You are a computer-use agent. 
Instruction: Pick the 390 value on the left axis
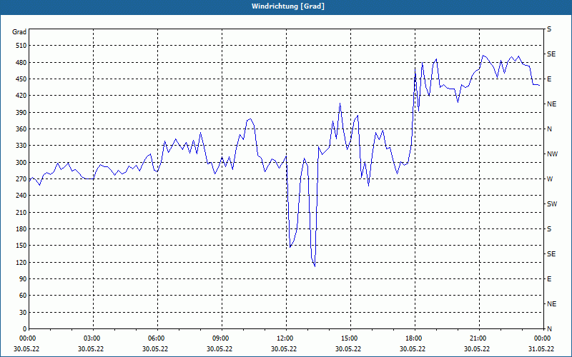tap(21, 113)
